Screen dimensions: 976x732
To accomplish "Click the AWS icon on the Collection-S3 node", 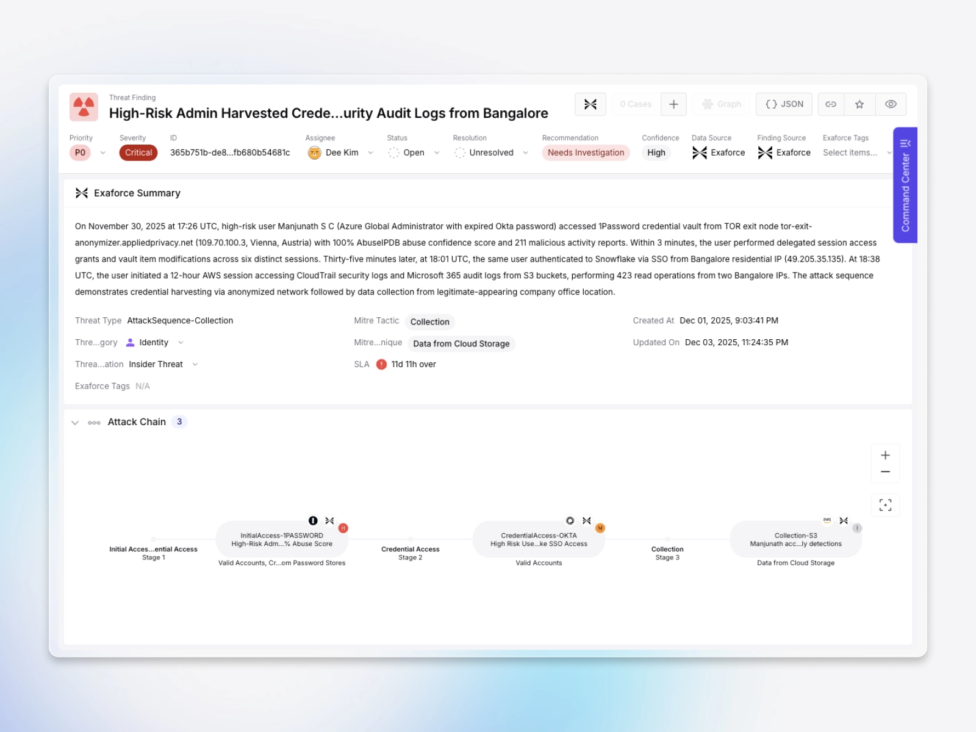I will click(x=827, y=520).
